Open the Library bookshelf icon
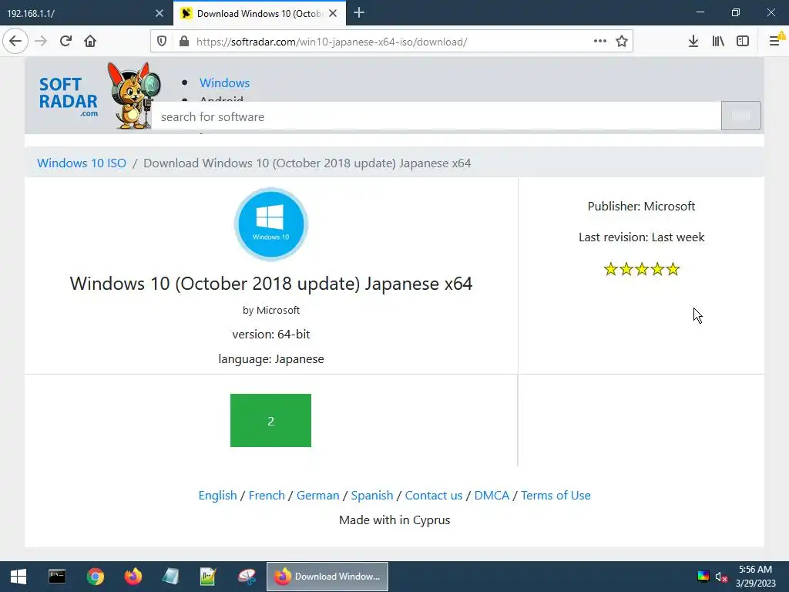Viewport: 789px width, 592px height. pyautogui.click(x=718, y=42)
